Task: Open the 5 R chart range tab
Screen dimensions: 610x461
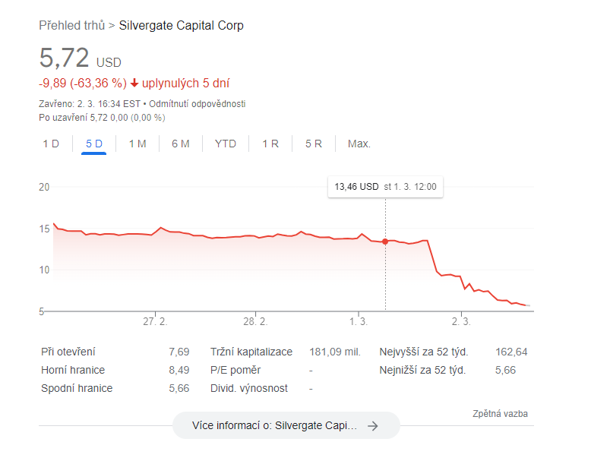Action: [314, 144]
